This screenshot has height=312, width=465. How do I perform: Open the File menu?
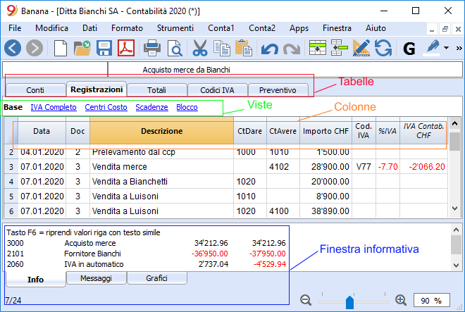[x=15, y=28]
